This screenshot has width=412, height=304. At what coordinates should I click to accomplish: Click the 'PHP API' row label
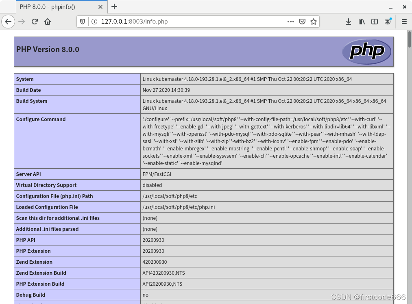pos(26,240)
